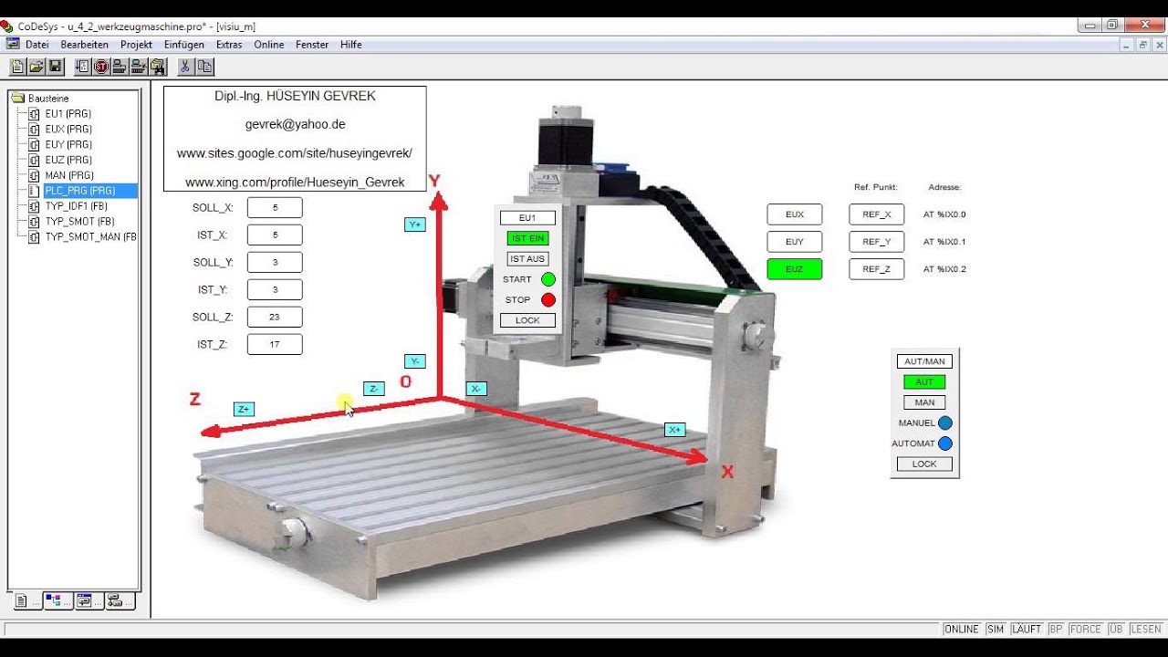Click the LOCK button under STOP
The image size is (1168, 657).
click(527, 320)
